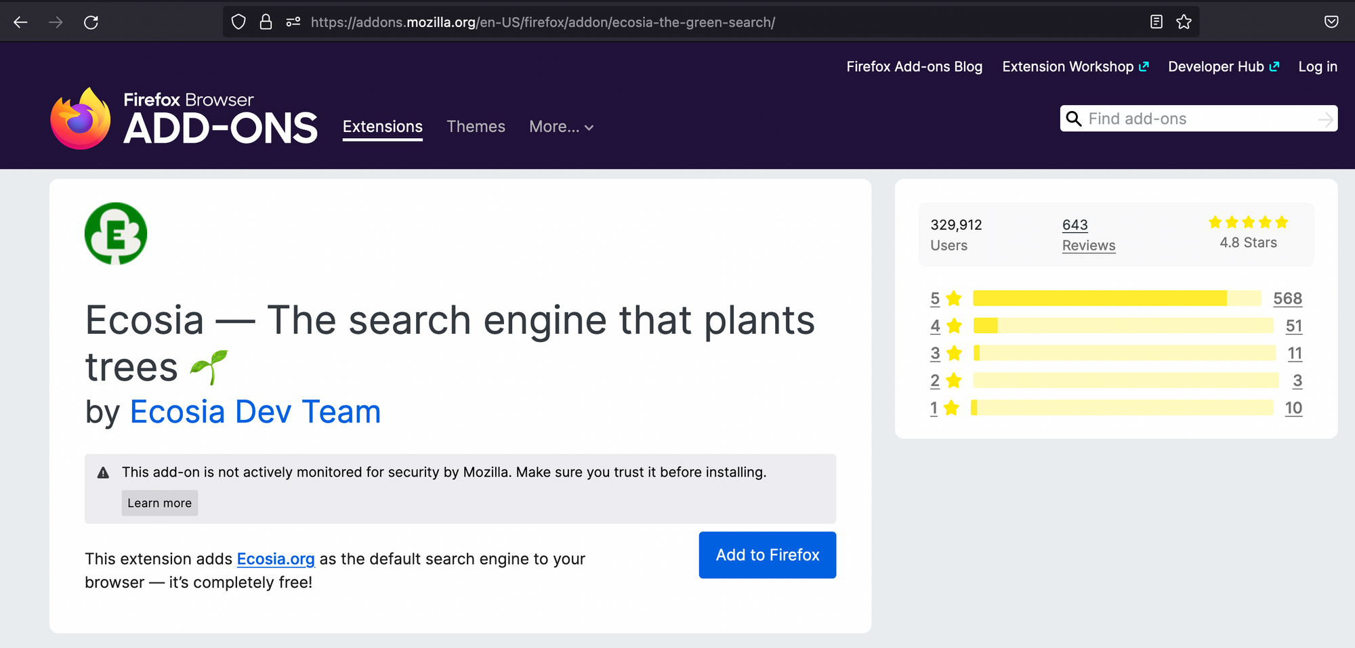This screenshot has width=1355, height=648.
Task: Open the 51 four-star reviews count
Action: (x=1294, y=326)
